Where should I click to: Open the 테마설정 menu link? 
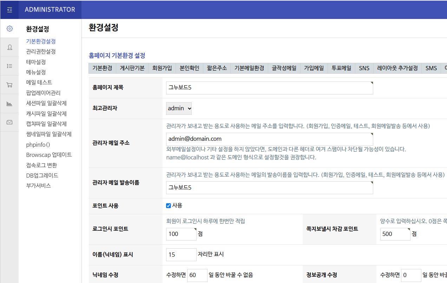[x=36, y=62]
